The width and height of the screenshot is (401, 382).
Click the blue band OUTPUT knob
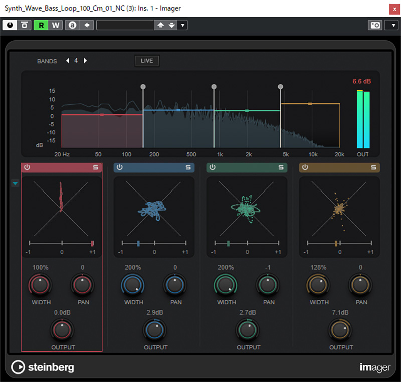pos(155,330)
